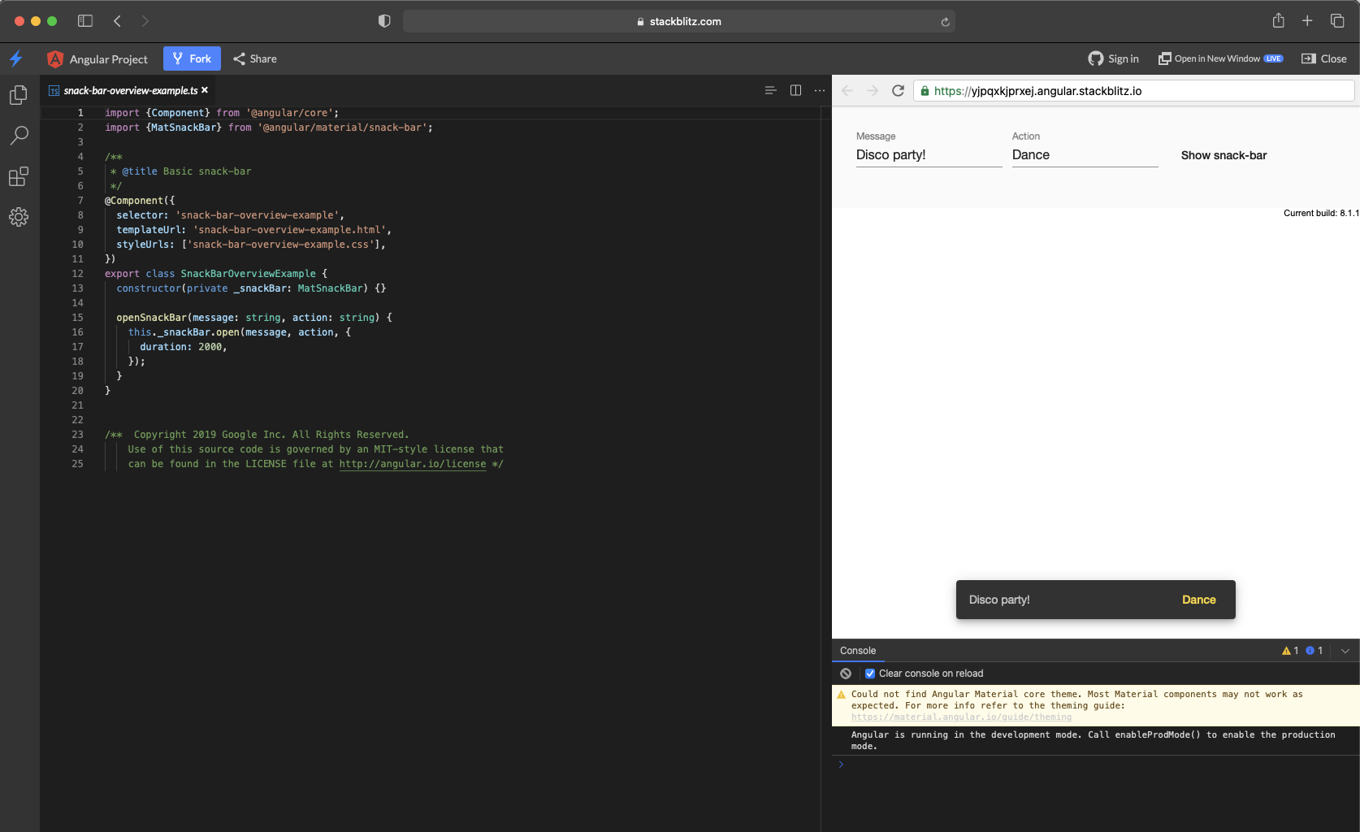Click the StackBlitz lightning bolt logo
This screenshot has width=1360, height=832.
click(x=15, y=58)
